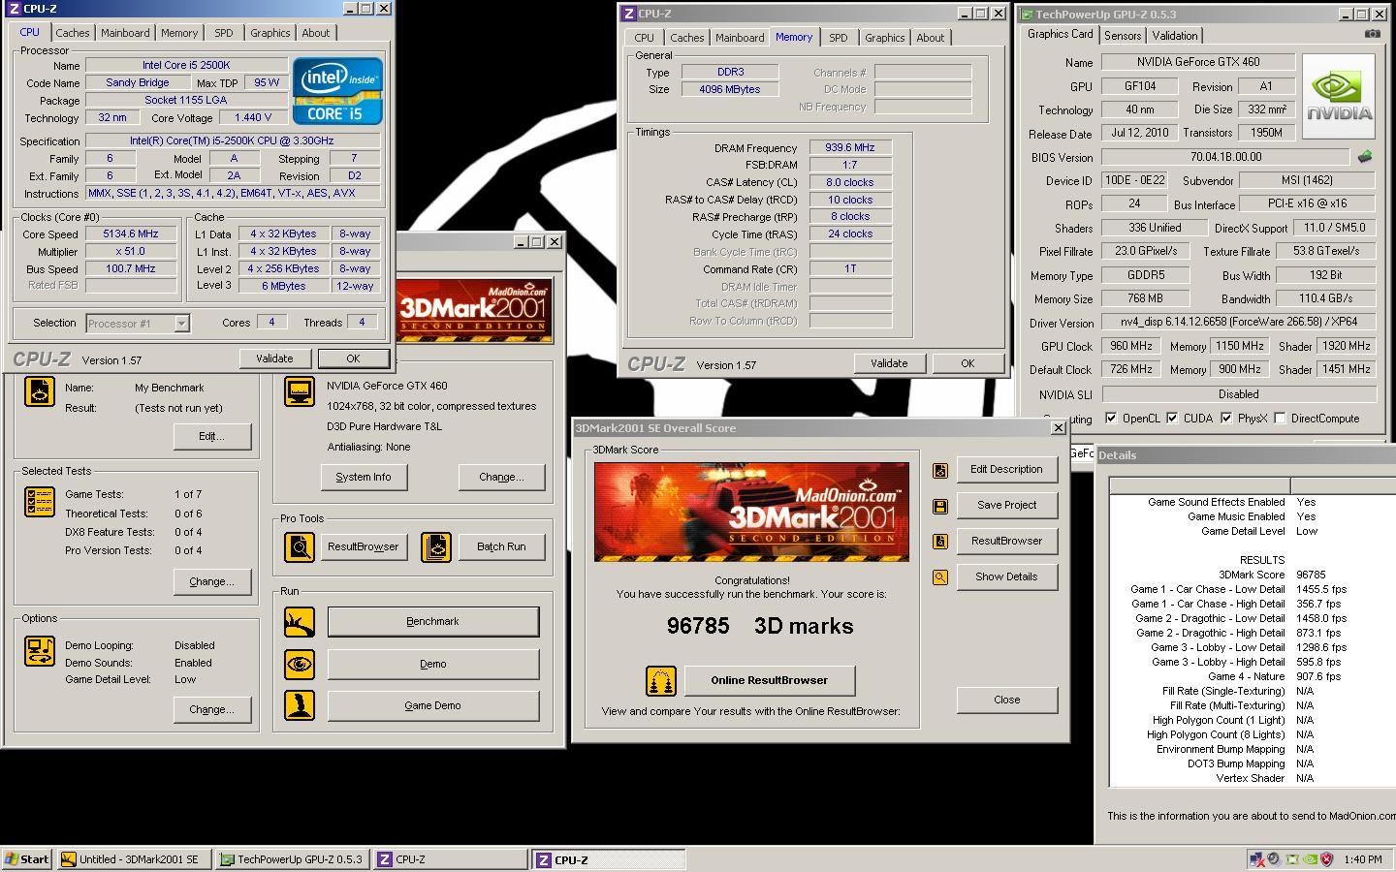
Task: Toggle the OpenCL checkbox in GPU-Z
Action: tap(1111, 419)
